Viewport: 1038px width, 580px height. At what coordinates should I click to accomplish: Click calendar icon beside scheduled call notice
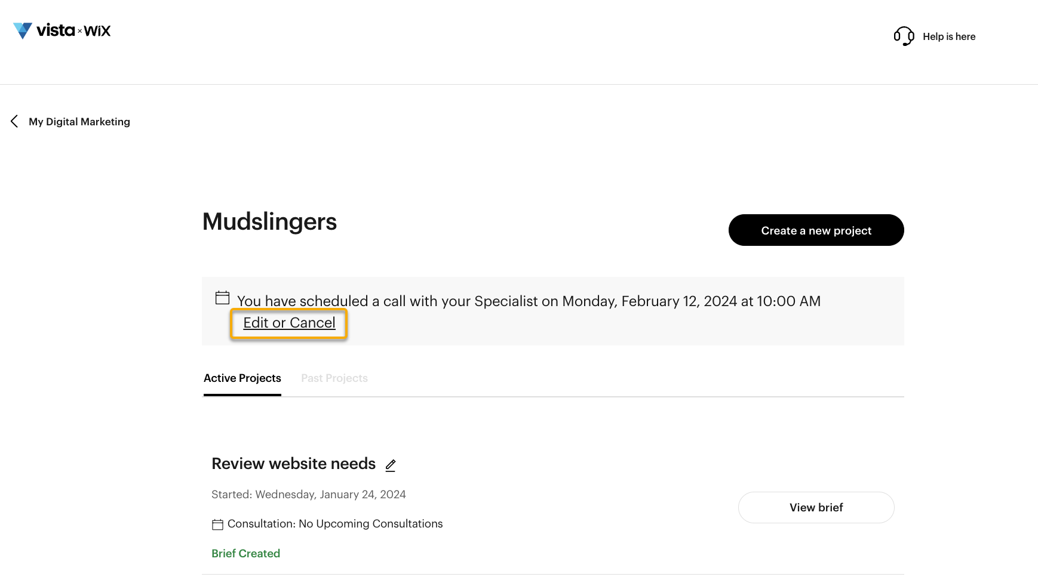click(x=222, y=298)
